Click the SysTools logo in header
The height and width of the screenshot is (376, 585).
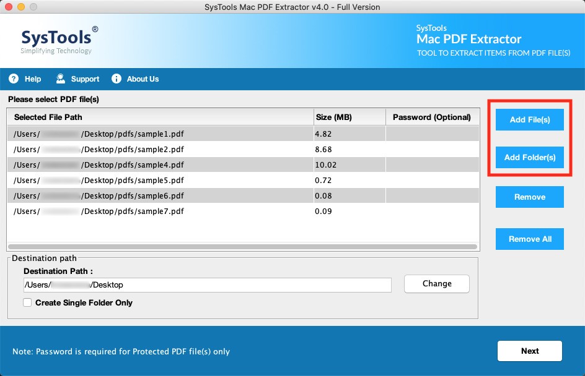(x=59, y=40)
